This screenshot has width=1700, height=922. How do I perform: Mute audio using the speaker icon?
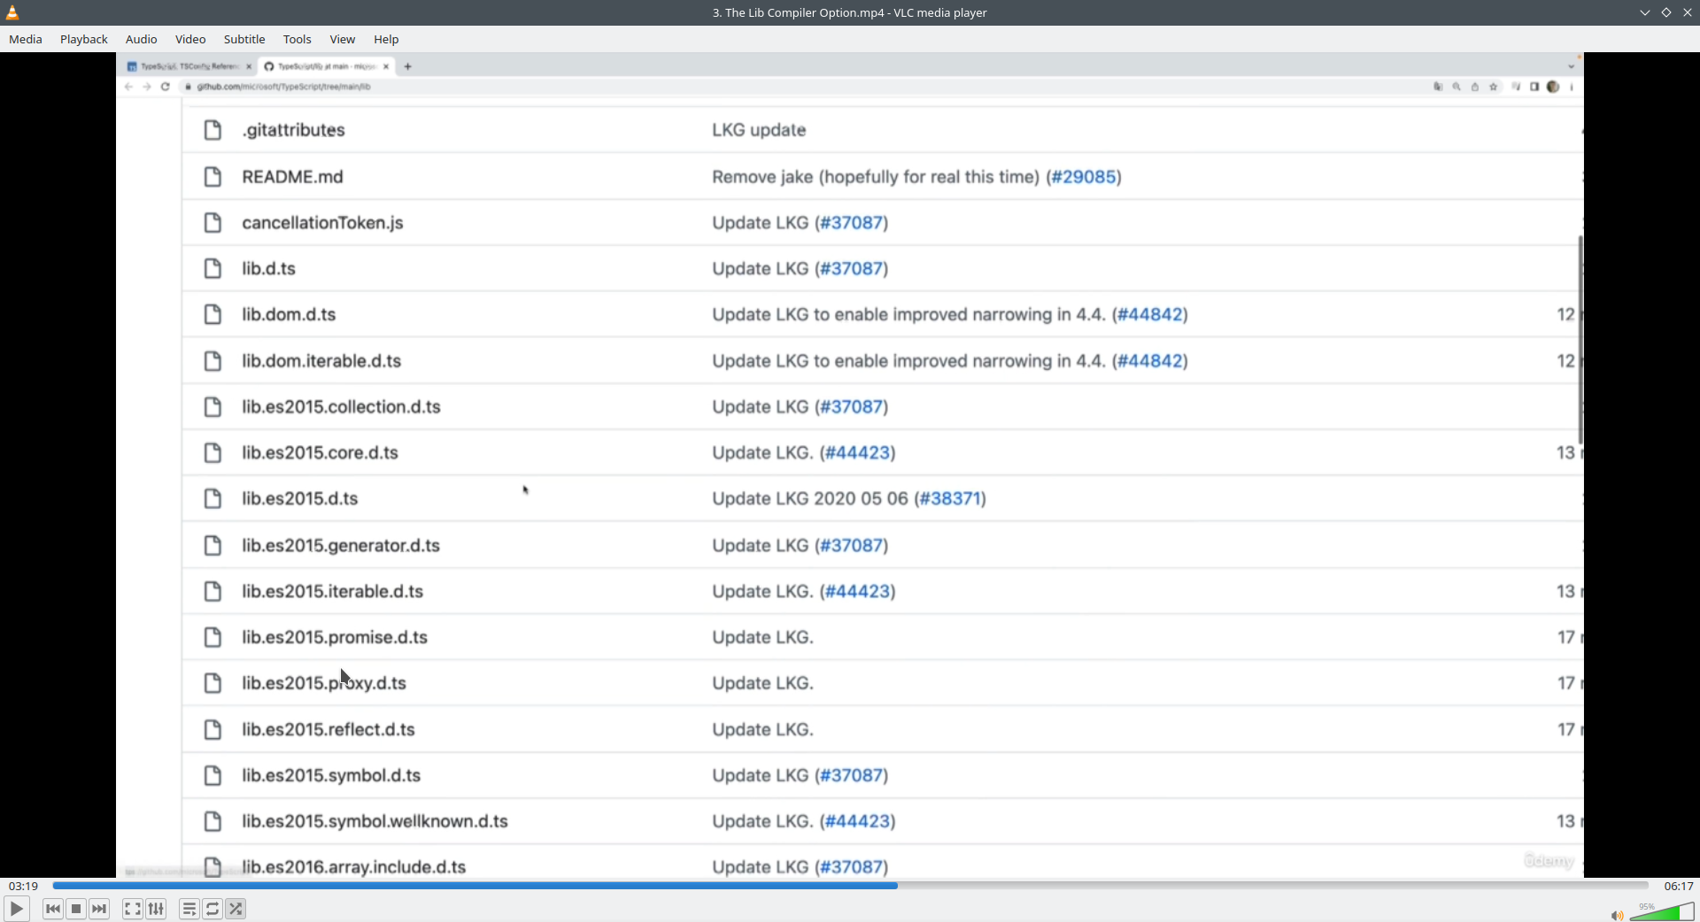coord(1617,915)
